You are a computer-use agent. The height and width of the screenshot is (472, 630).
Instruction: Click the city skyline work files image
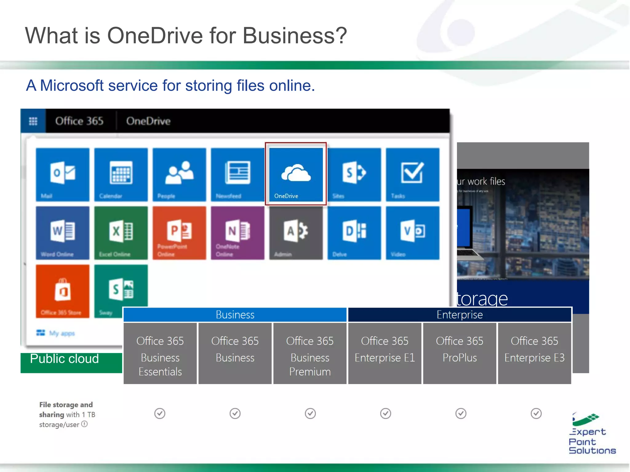point(523,224)
